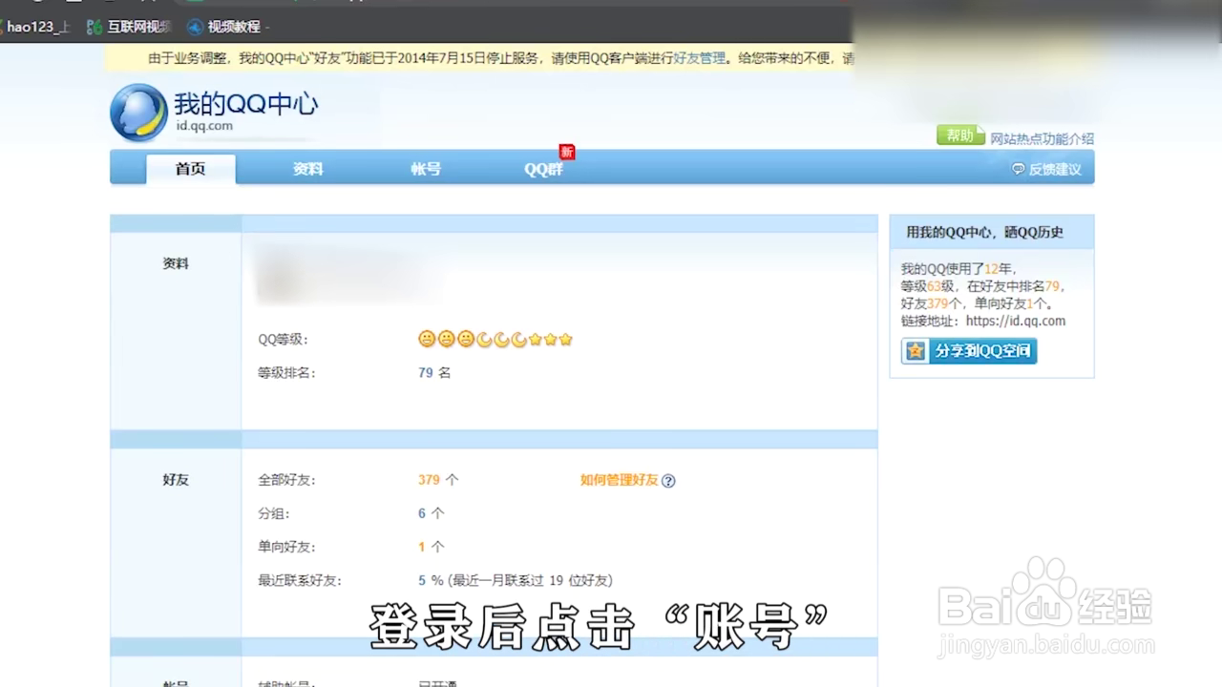Click the 好友 section label

click(176, 480)
